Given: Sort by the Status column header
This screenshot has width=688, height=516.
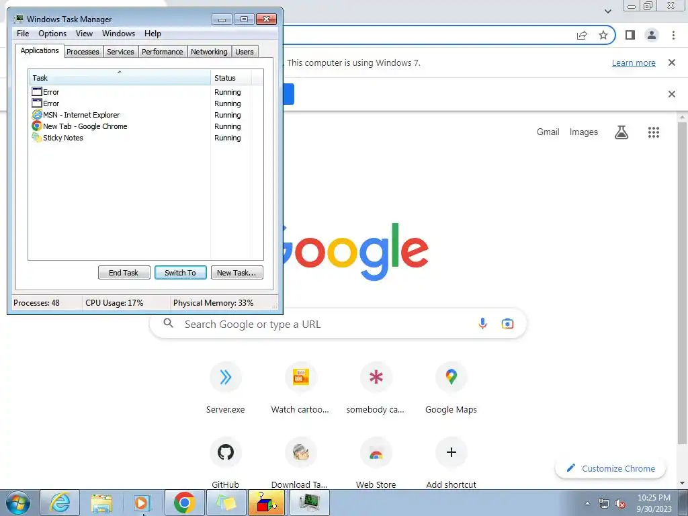Looking at the screenshot, I should pos(230,78).
